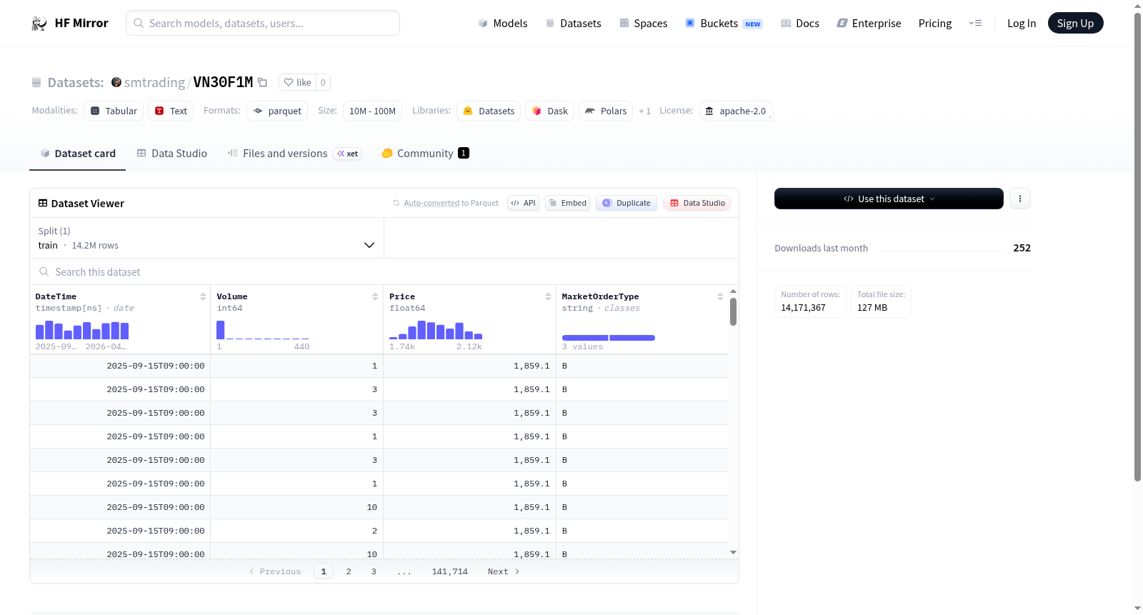Click the Downloads last month count 252
1143x615 pixels.
1022,248
